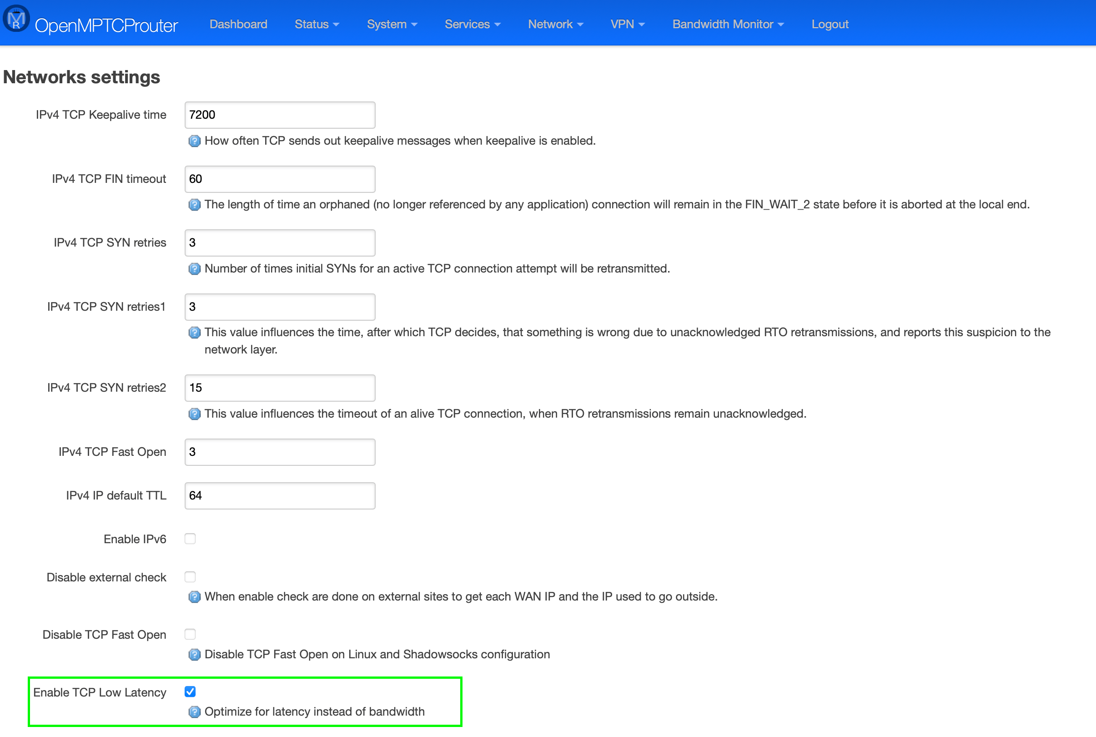Screen dimensions: 1096x737
Task: Click help icon under FIN timeout field
Action: click(x=194, y=205)
